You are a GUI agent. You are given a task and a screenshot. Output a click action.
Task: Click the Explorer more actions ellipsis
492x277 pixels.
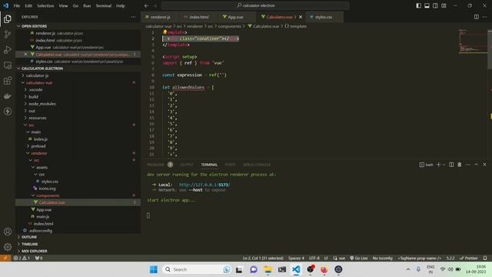[133, 17]
